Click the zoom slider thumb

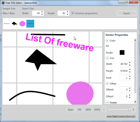click(129, 109)
